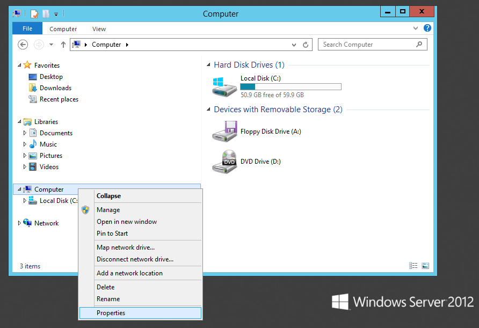Collapse the Hard Disk Drives group
This screenshot has width=479, height=328.
pyautogui.click(x=209, y=65)
